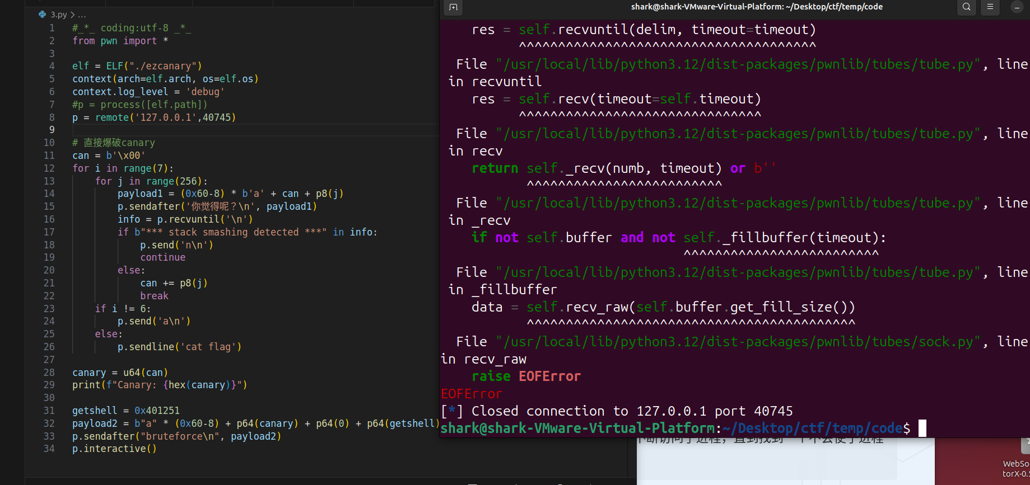Place cursor on 'from pwn import *' line
The image size is (1030, 485).
coord(120,41)
